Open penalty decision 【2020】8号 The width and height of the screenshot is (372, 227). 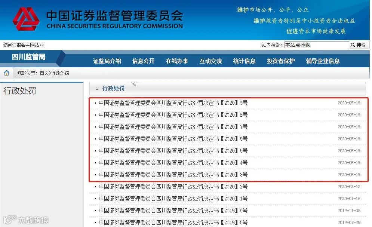point(173,115)
